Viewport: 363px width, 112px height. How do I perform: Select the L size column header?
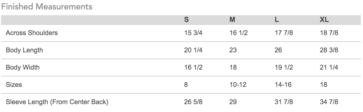277,20
